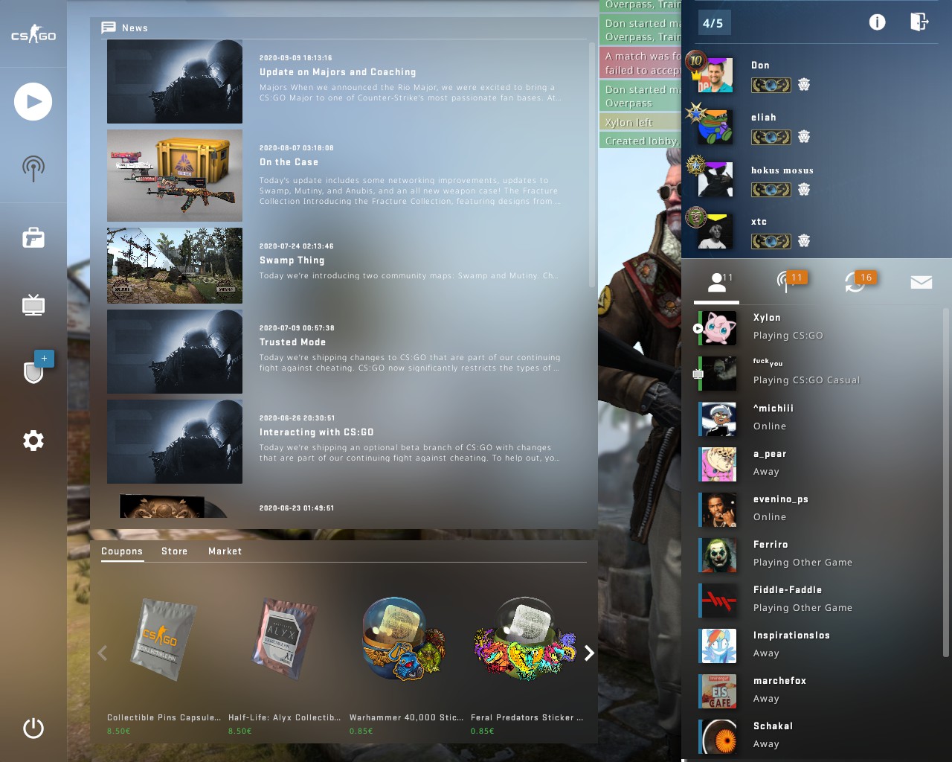Click xtc's avatar in the lobby
This screenshot has width=952, height=762.
pyautogui.click(x=715, y=231)
